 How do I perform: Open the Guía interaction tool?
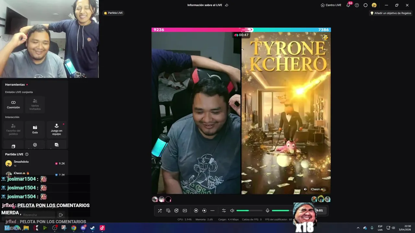pos(35,130)
